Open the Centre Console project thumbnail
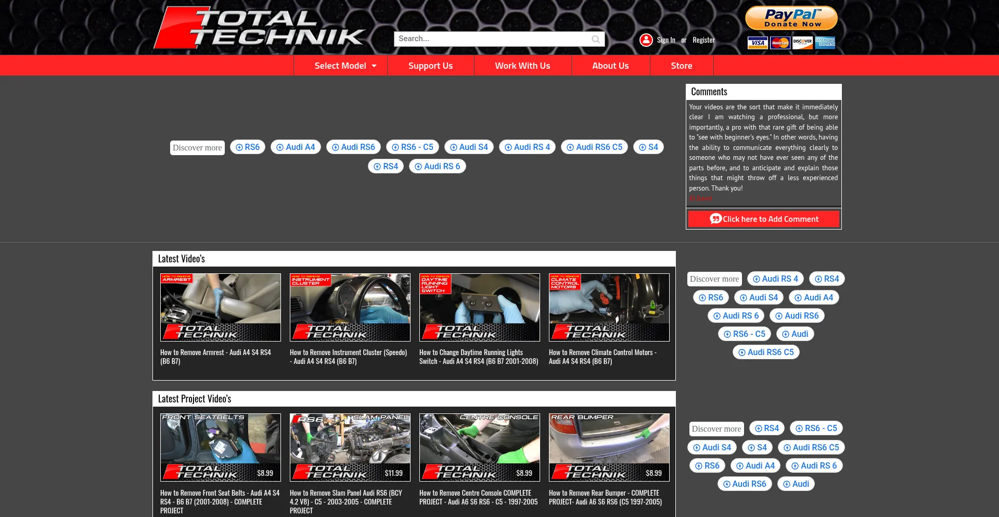 coord(480,448)
